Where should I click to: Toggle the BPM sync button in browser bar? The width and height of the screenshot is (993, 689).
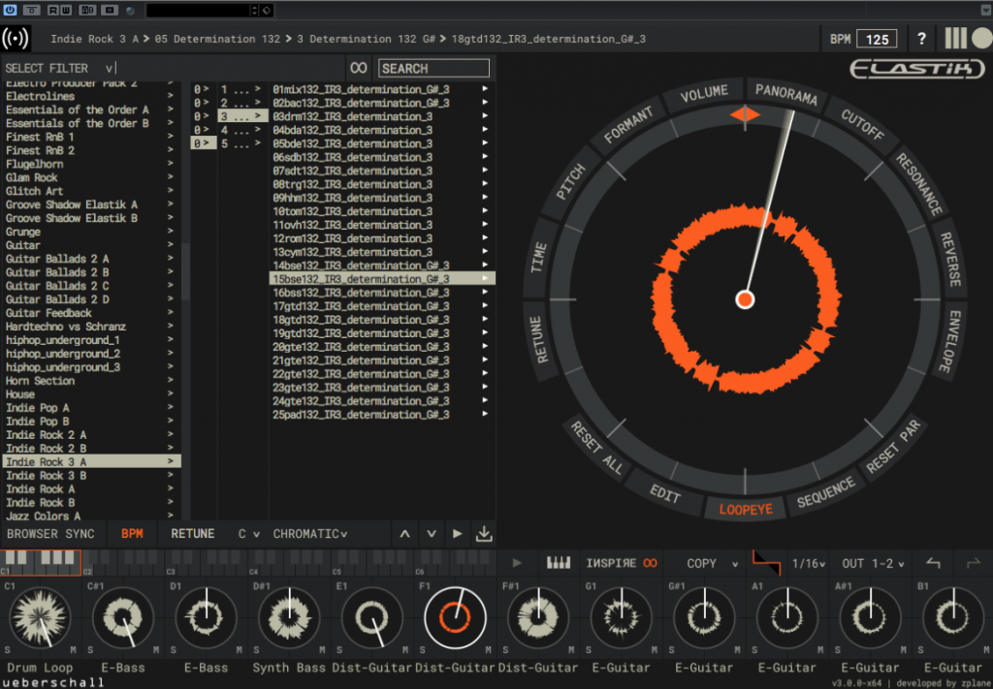pyautogui.click(x=132, y=534)
